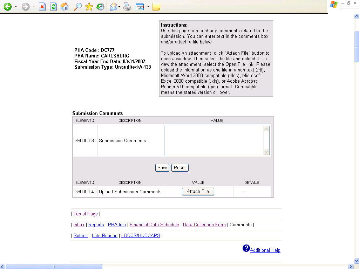This screenshot has width=359, height=269.
Task: Open the Late Reason link
Action: click(x=104, y=236)
